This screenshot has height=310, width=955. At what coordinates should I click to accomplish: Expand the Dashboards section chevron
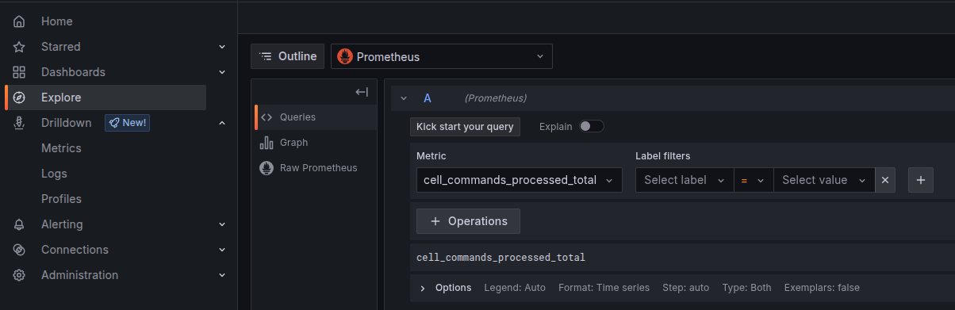point(222,72)
